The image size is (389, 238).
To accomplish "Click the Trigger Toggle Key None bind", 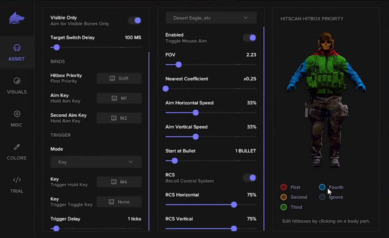I will (119, 202).
